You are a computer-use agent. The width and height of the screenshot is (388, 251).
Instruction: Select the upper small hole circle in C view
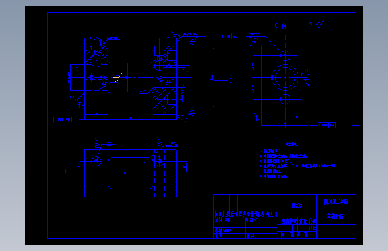click(x=285, y=55)
